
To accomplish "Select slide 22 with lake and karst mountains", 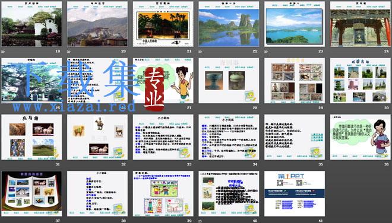I will coord(229,24).
